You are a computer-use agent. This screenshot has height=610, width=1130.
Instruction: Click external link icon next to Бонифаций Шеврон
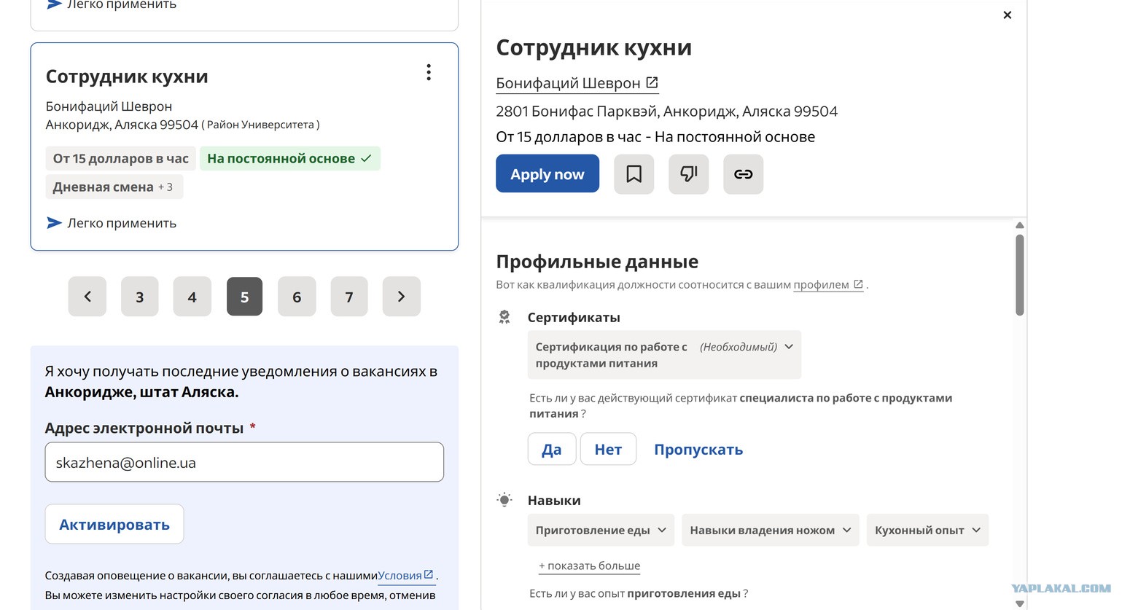click(652, 83)
